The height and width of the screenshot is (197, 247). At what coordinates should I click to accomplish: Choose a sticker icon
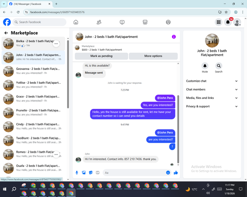point(91,172)
